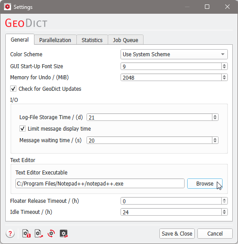Click the 'Idle Timeout / (h)' label
Image resolution: width=238 pixels, height=244 pixels.
coord(31,212)
